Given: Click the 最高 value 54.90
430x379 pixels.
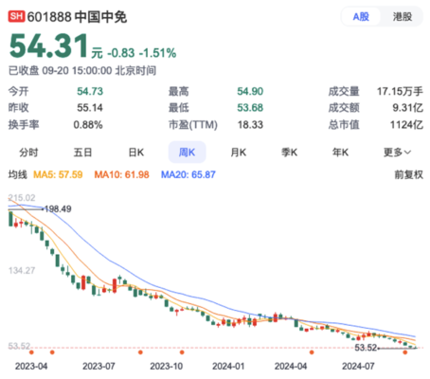Looking at the screenshot, I should point(250,91).
